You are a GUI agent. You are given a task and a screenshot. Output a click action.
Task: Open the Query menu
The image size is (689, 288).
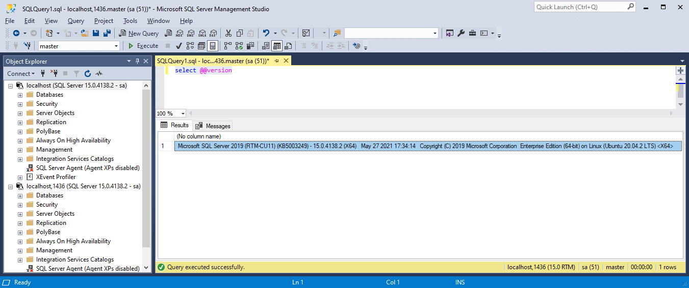[76, 21]
